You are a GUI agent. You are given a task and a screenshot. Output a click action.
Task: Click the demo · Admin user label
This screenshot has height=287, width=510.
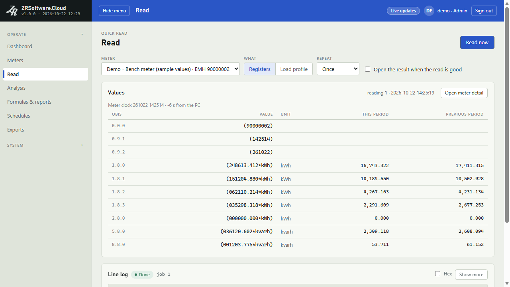pos(452,11)
